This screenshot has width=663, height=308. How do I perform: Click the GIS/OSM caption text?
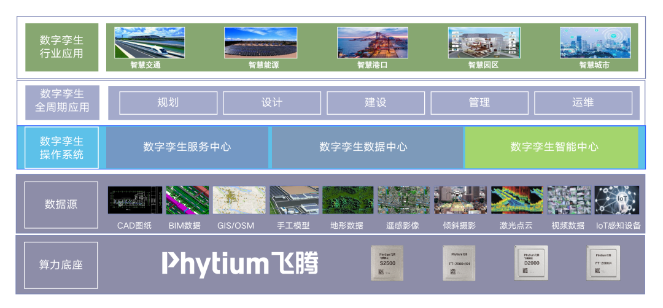click(236, 226)
